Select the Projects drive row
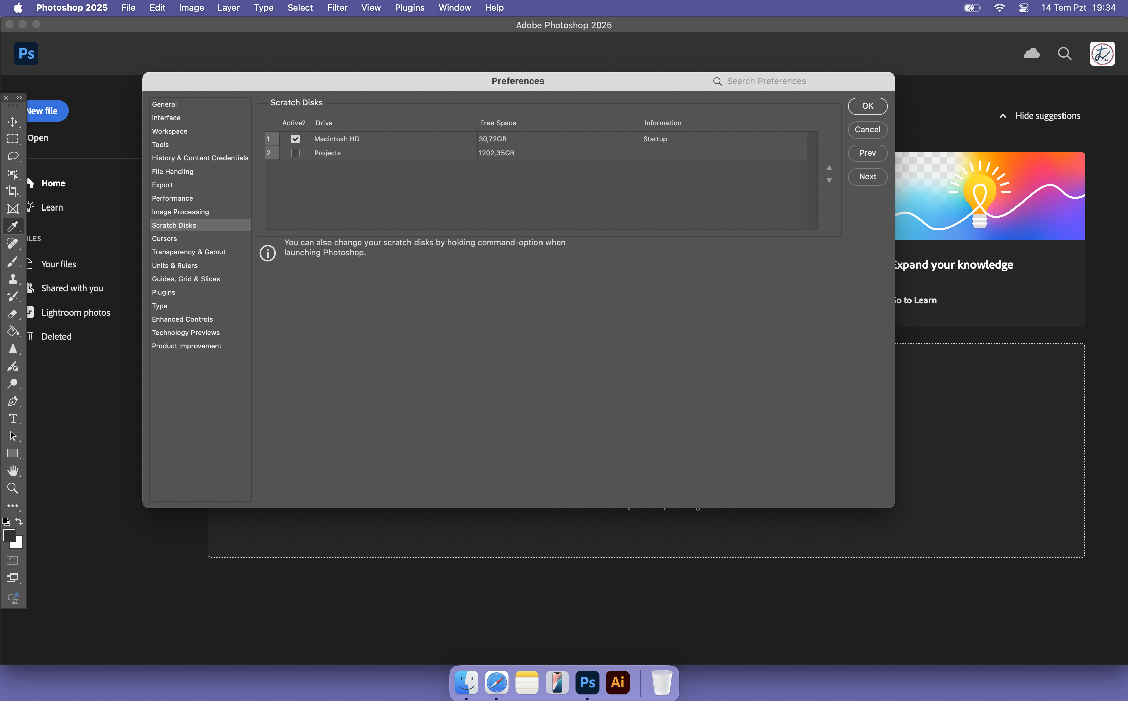Image resolution: width=1128 pixels, height=701 pixels. (535, 153)
